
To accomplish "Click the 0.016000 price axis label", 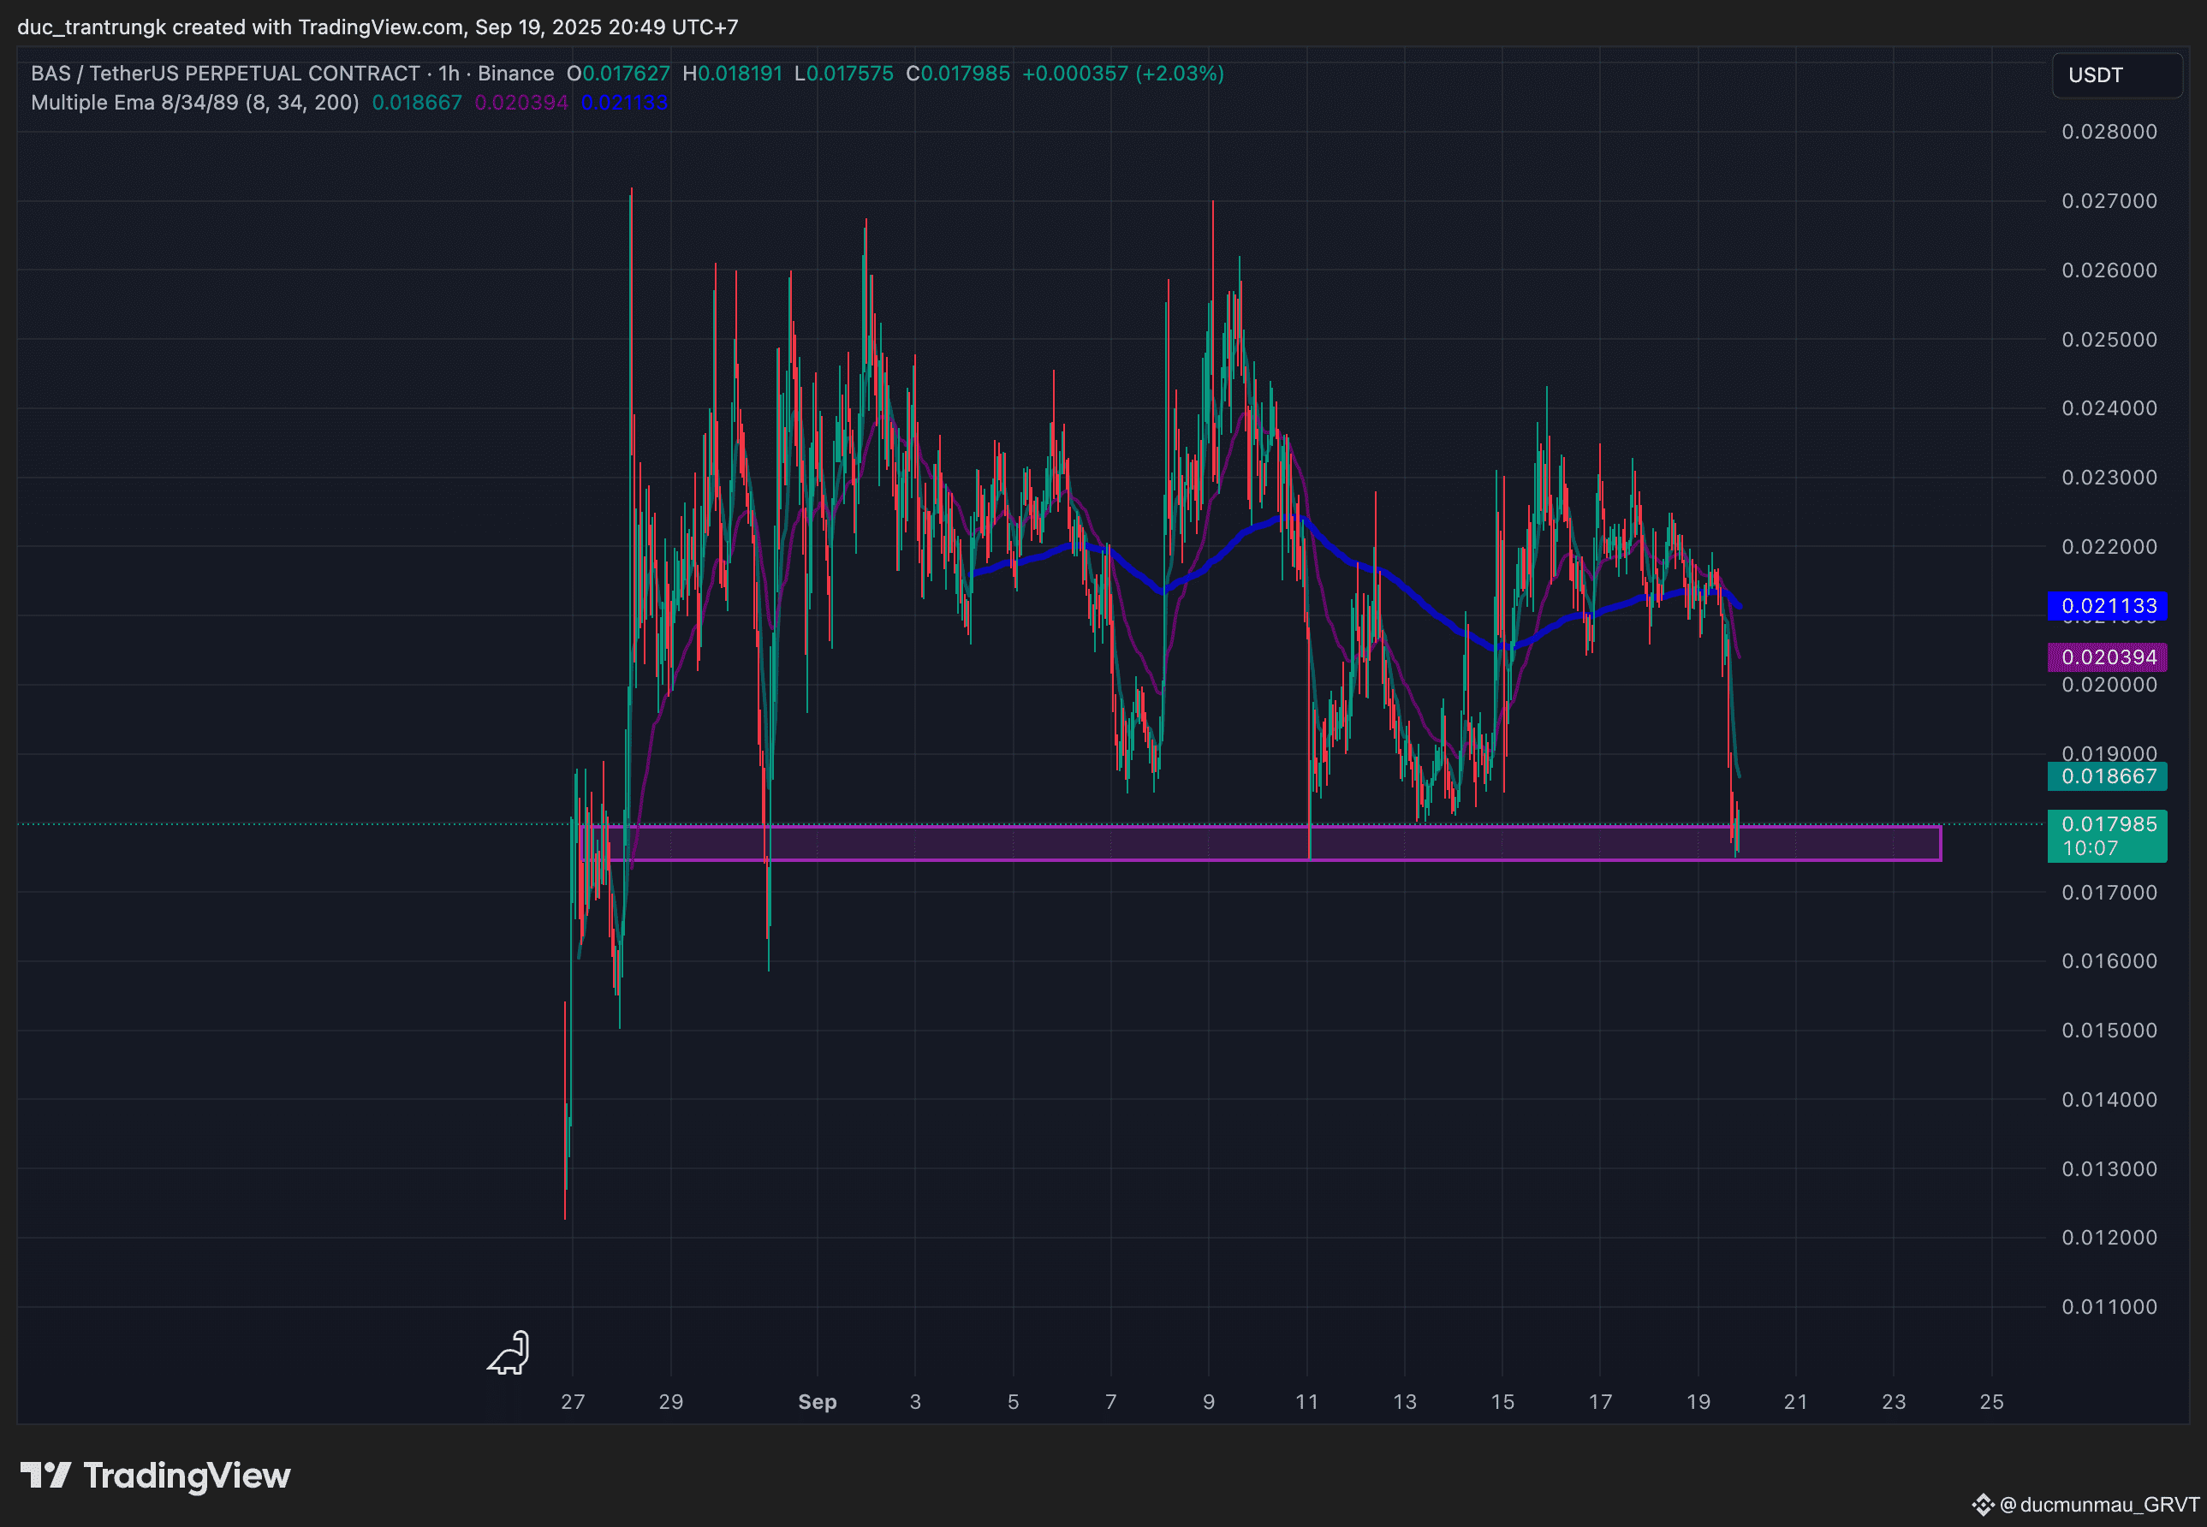I will [x=2109, y=960].
